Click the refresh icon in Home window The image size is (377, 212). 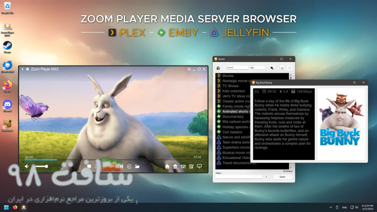click(282, 68)
